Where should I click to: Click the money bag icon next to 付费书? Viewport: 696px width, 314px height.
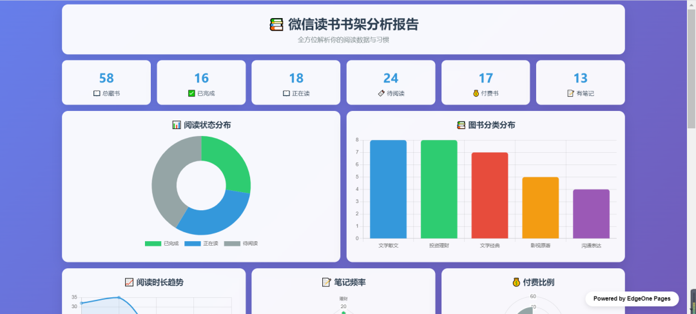pos(476,93)
